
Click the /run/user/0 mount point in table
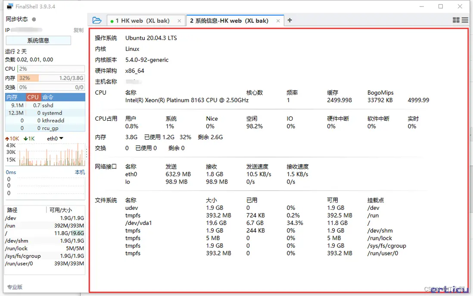(x=383, y=253)
